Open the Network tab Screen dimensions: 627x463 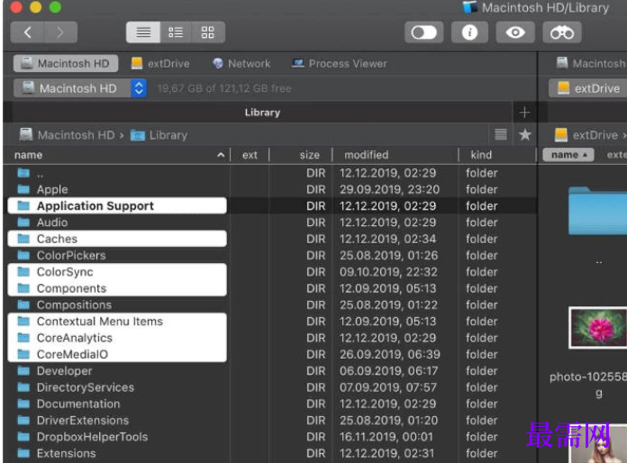[x=241, y=64]
